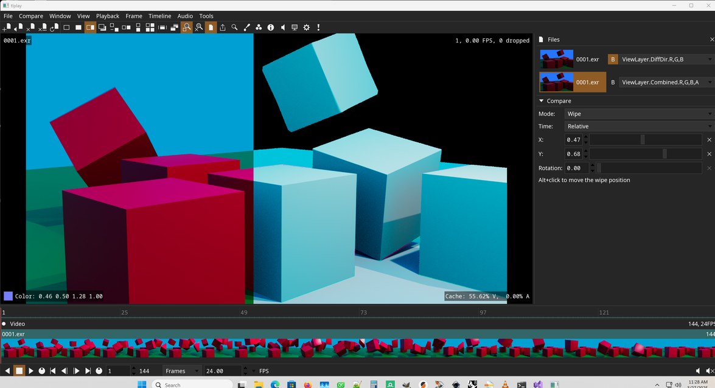Select the Vertical stacked compare icon
This screenshot has height=388, width=715.
click(x=138, y=27)
